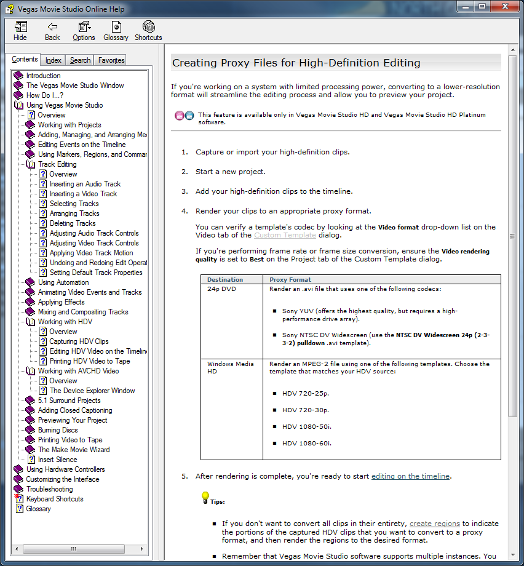Image resolution: width=524 pixels, height=566 pixels.
Task: Click the help page icon for Capturing HDV Clips
Action: pyautogui.click(x=43, y=341)
